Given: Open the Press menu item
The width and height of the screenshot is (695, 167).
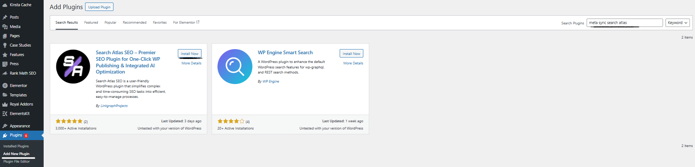Looking at the screenshot, I should pos(22,64).
